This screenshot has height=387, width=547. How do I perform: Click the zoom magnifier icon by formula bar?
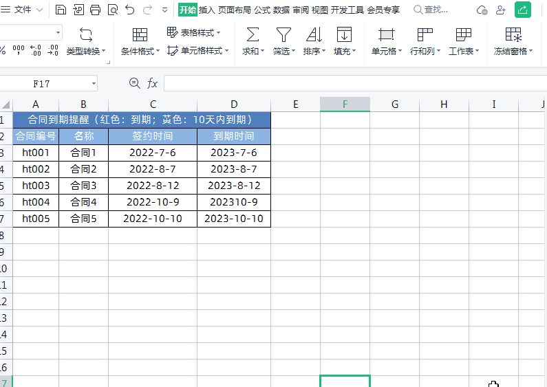[x=134, y=83]
